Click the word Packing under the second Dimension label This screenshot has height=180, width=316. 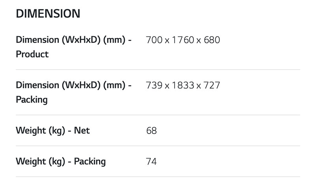[x=32, y=100]
